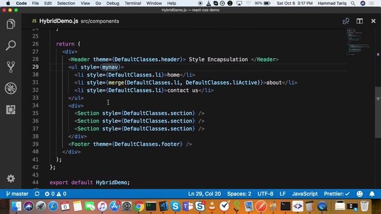Synchronize changes with the sync icon
The height and width of the screenshot is (214, 381).
click(37, 194)
